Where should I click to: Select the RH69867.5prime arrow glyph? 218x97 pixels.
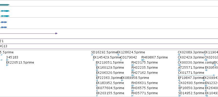point(143,60)
